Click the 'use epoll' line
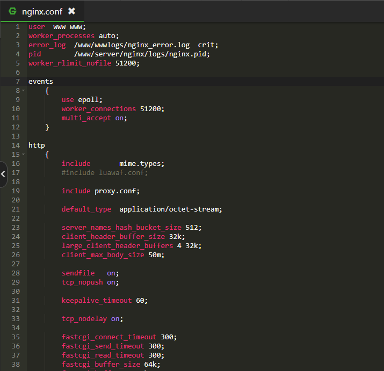The width and height of the screenshot is (384, 371). [82, 100]
